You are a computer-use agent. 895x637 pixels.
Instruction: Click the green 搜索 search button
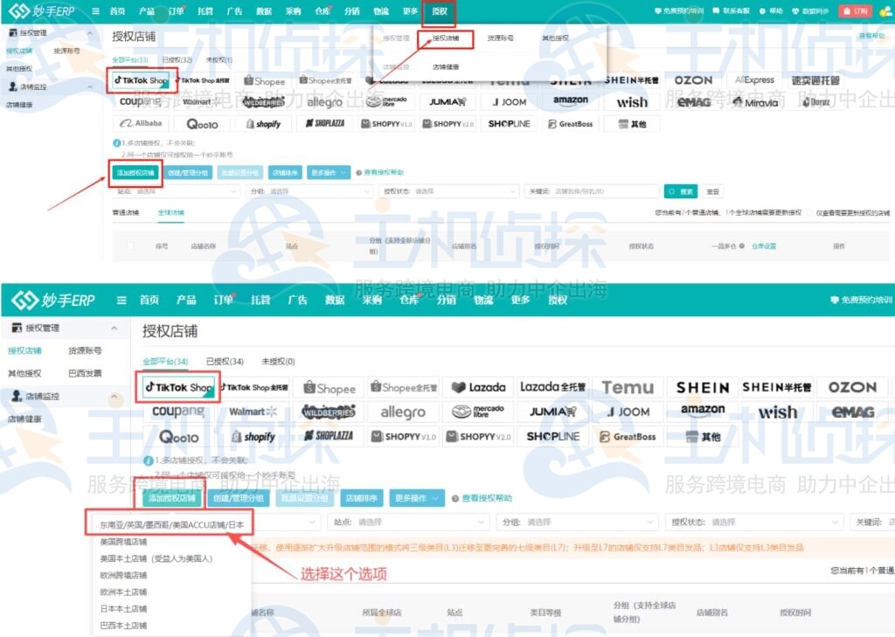point(681,191)
